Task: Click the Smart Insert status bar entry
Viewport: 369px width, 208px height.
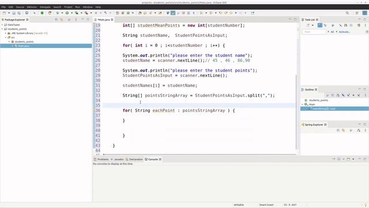Action: point(266,205)
